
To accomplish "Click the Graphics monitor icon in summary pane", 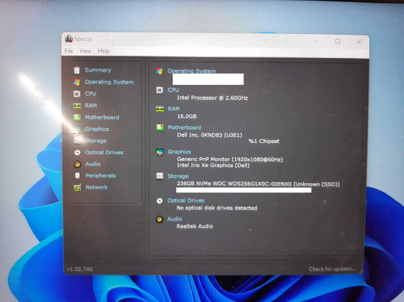I will coord(160,152).
